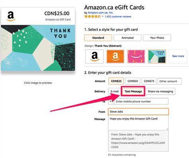Select E-mail delivery option
This screenshot has width=189, height=158.
coord(114,91)
